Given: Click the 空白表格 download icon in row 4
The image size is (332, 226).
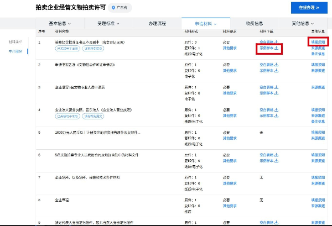Looking at the screenshot, I should click(276, 110).
